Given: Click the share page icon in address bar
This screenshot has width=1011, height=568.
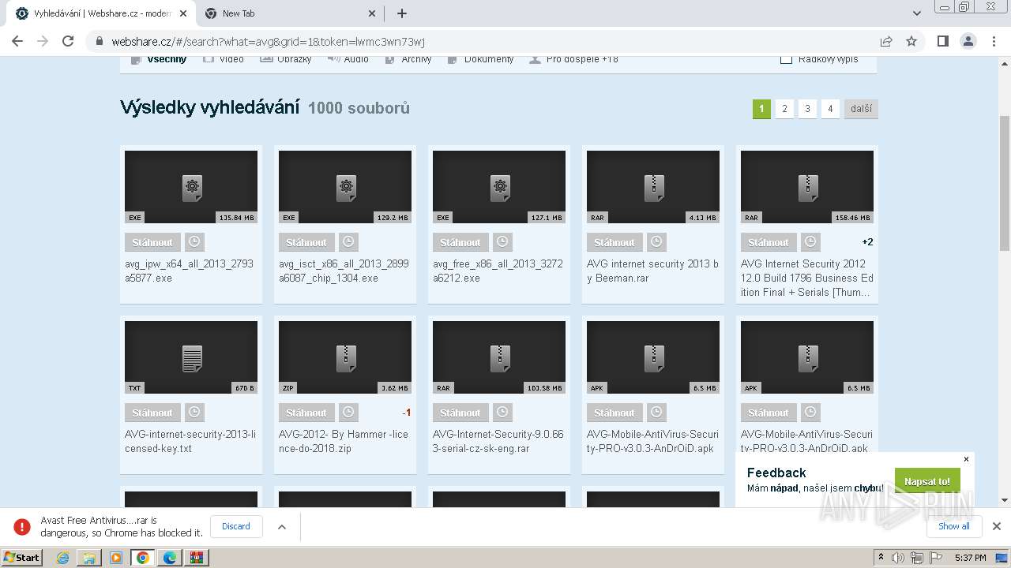Looking at the screenshot, I should click(x=886, y=41).
